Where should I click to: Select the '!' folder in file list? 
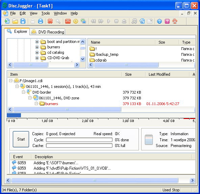(x=93, y=49)
